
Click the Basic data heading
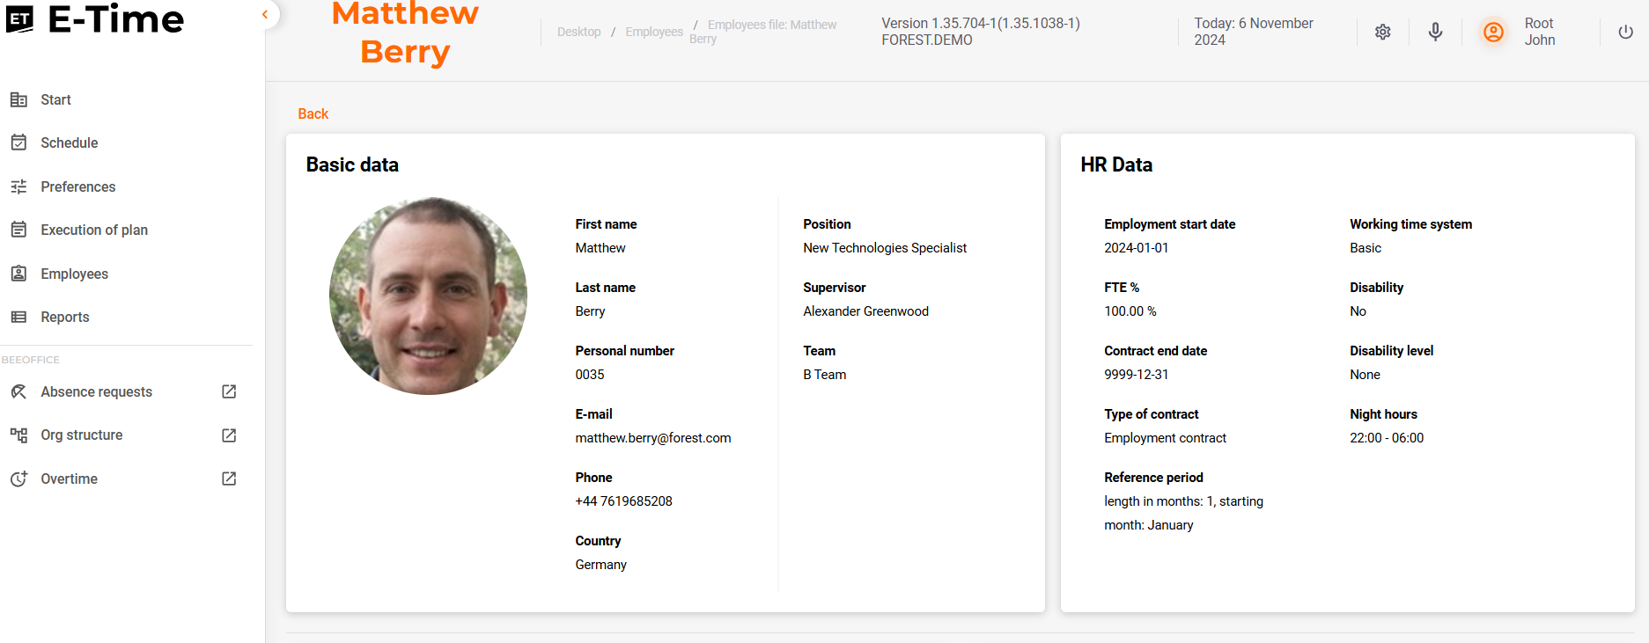(x=351, y=164)
